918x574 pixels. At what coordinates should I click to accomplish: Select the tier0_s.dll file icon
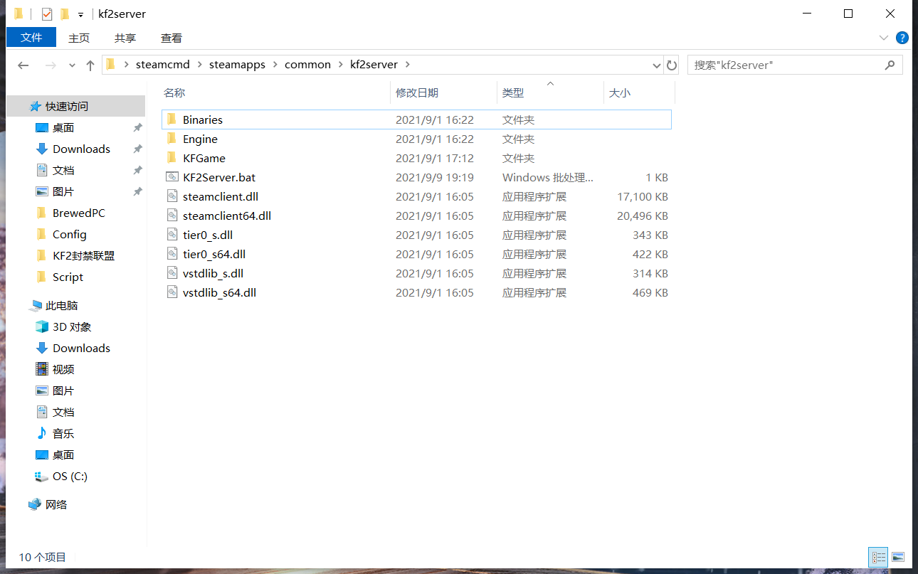(172, 235)
